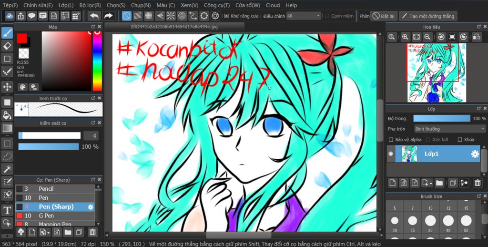Open the Công cụ(T) menu
Viewport: 488px width, 247px height.
217,5
